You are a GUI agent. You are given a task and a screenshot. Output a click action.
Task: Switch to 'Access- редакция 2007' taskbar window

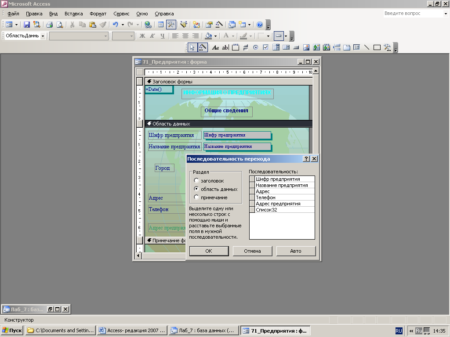[133, 330]
